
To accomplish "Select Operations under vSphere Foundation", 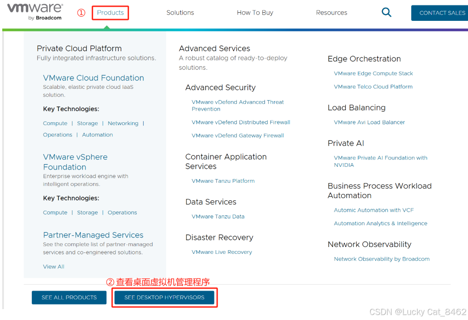I will pos(122,212).
